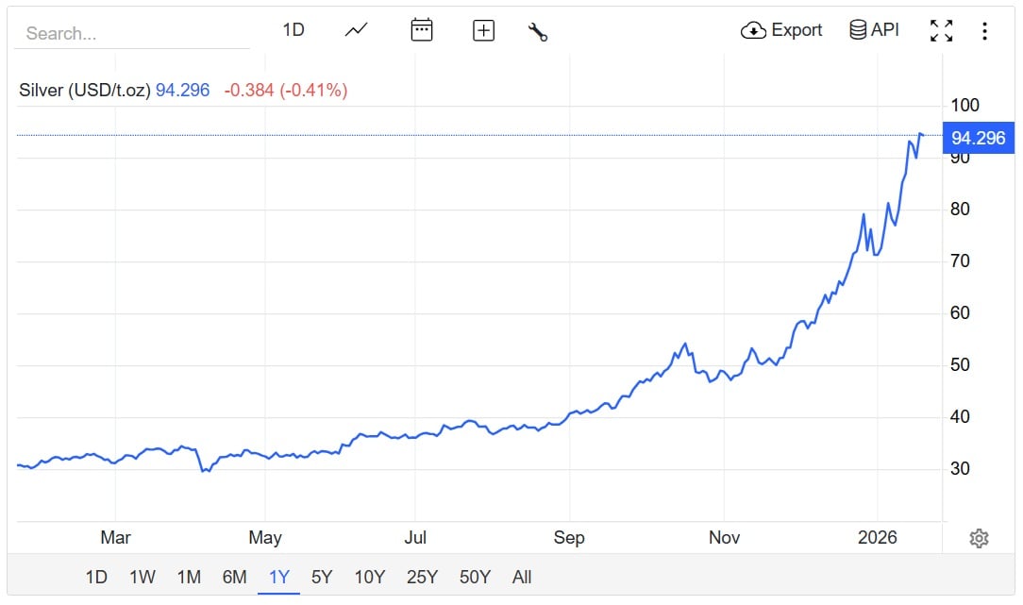Select the 1W time range
Image resolution: width=1023 pixels, height=605 pixels.
pyautogui.click(x=143, y=577)
